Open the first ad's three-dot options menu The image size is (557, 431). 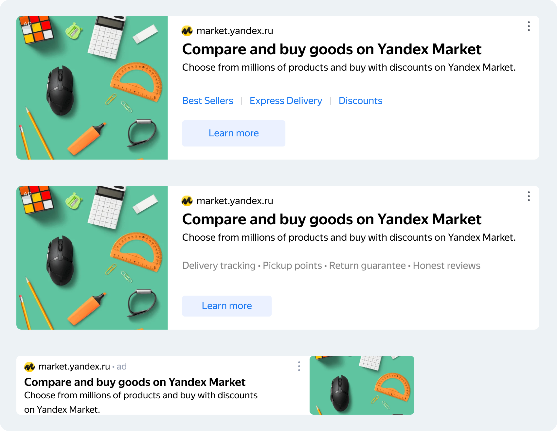click(x=529, y=26)
